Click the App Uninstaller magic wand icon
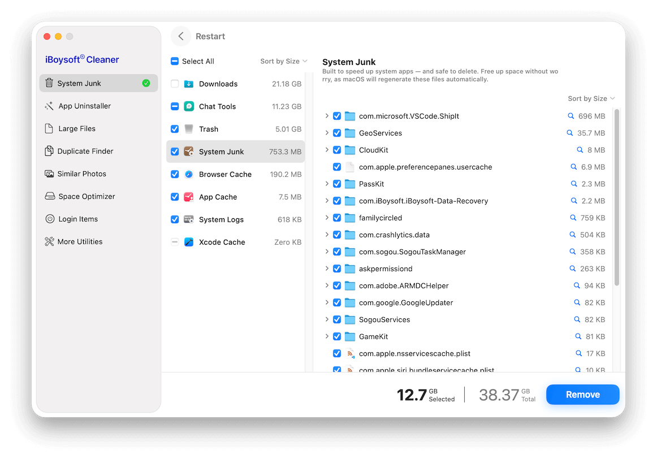Screen dimensions: 657x459 pyautogui.click(x=49, y=106)
